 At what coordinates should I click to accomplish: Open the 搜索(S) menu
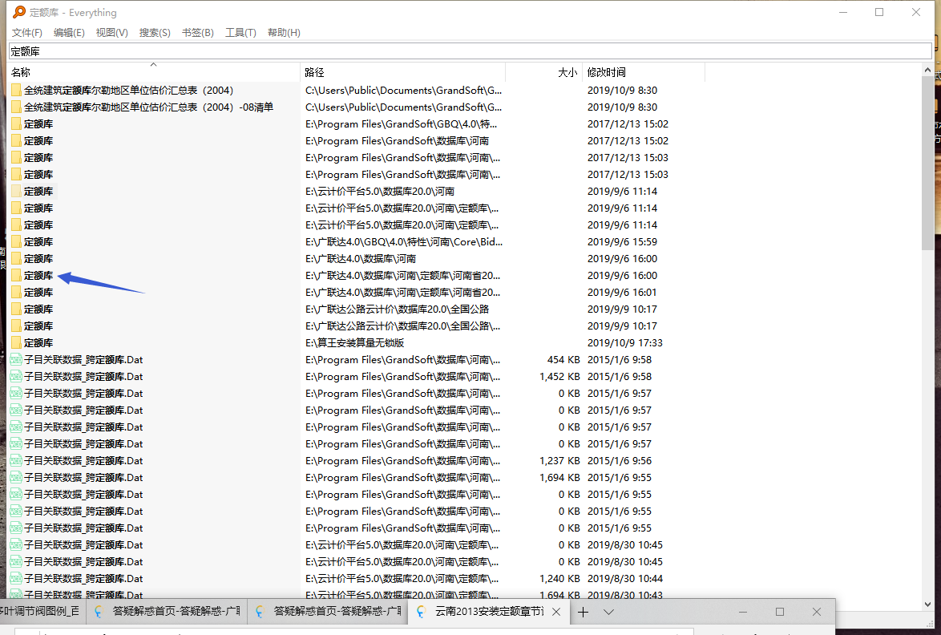[155, 32]
